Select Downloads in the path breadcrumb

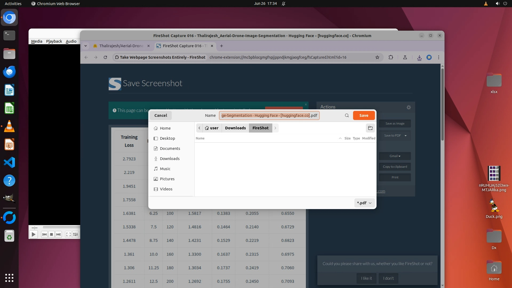235,128
